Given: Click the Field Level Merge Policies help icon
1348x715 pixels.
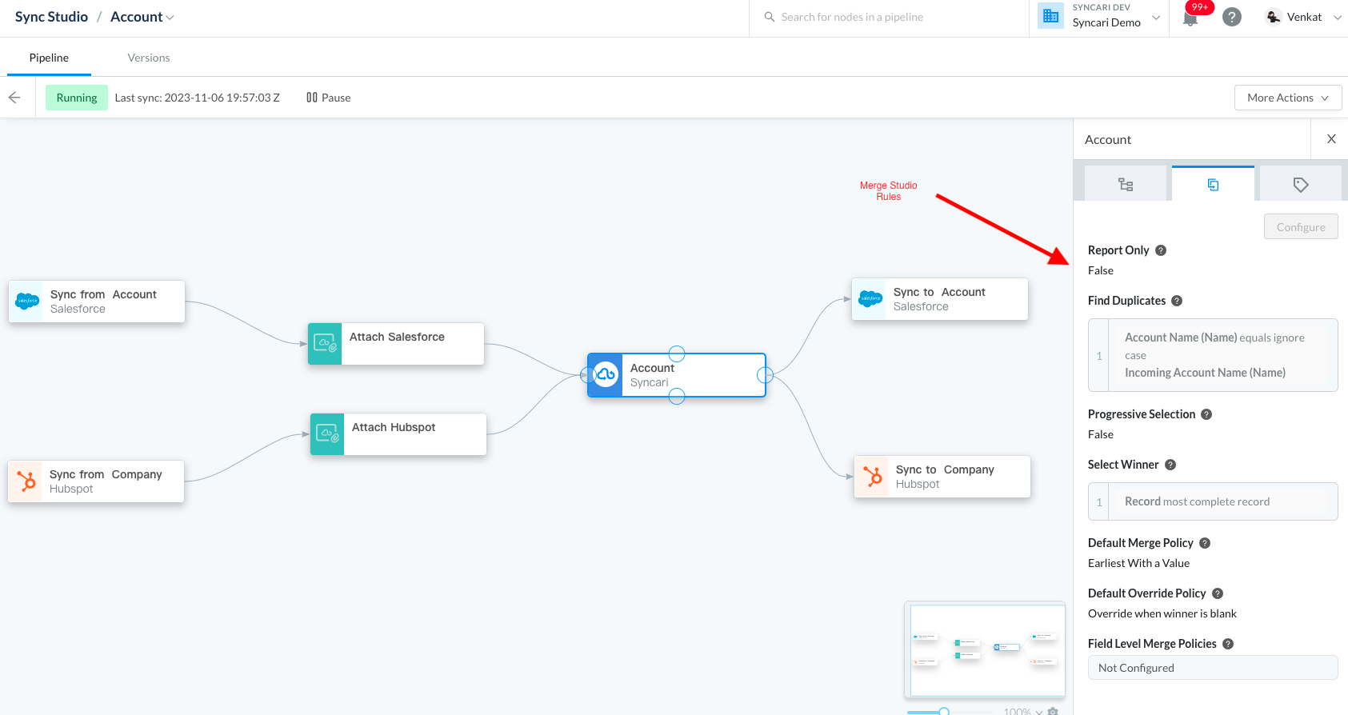Looking at the screenshot, I should [1228, 644].
